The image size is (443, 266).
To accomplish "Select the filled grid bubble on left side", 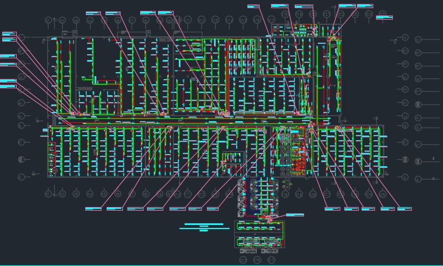I will tap(21, 159).
